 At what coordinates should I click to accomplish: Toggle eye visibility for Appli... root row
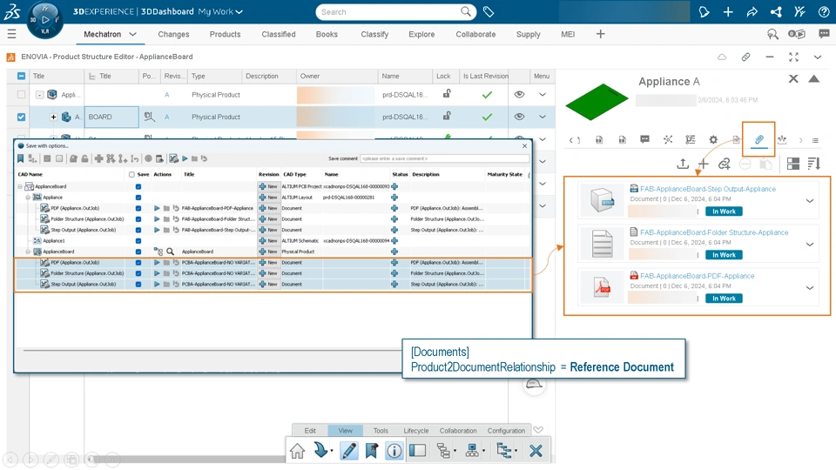click(519, 94)
